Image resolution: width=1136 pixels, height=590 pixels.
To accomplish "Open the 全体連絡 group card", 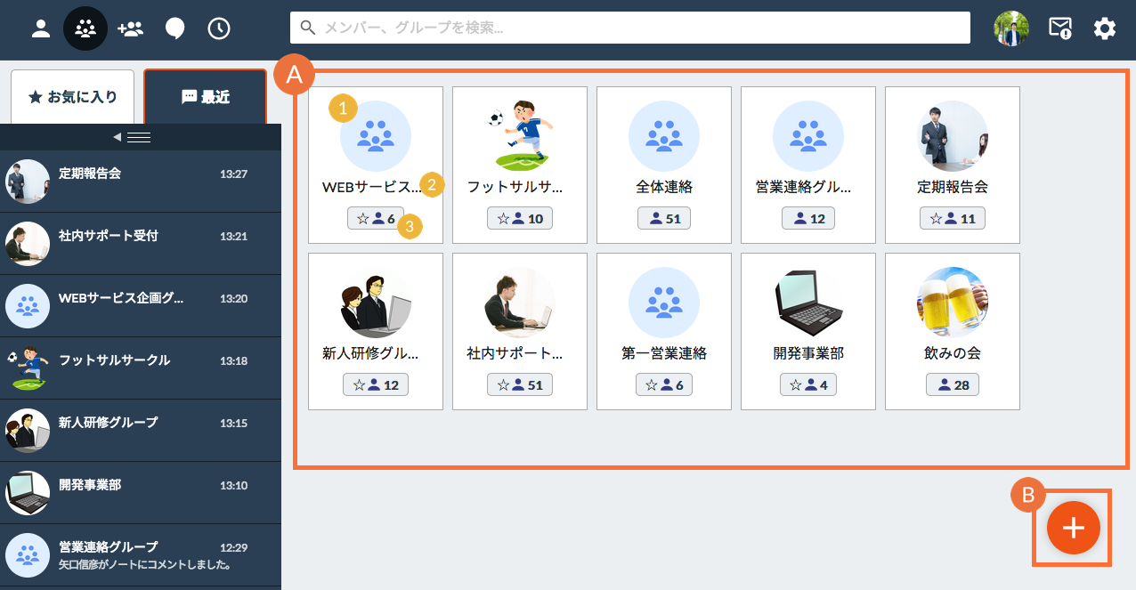I will [663, 165].
